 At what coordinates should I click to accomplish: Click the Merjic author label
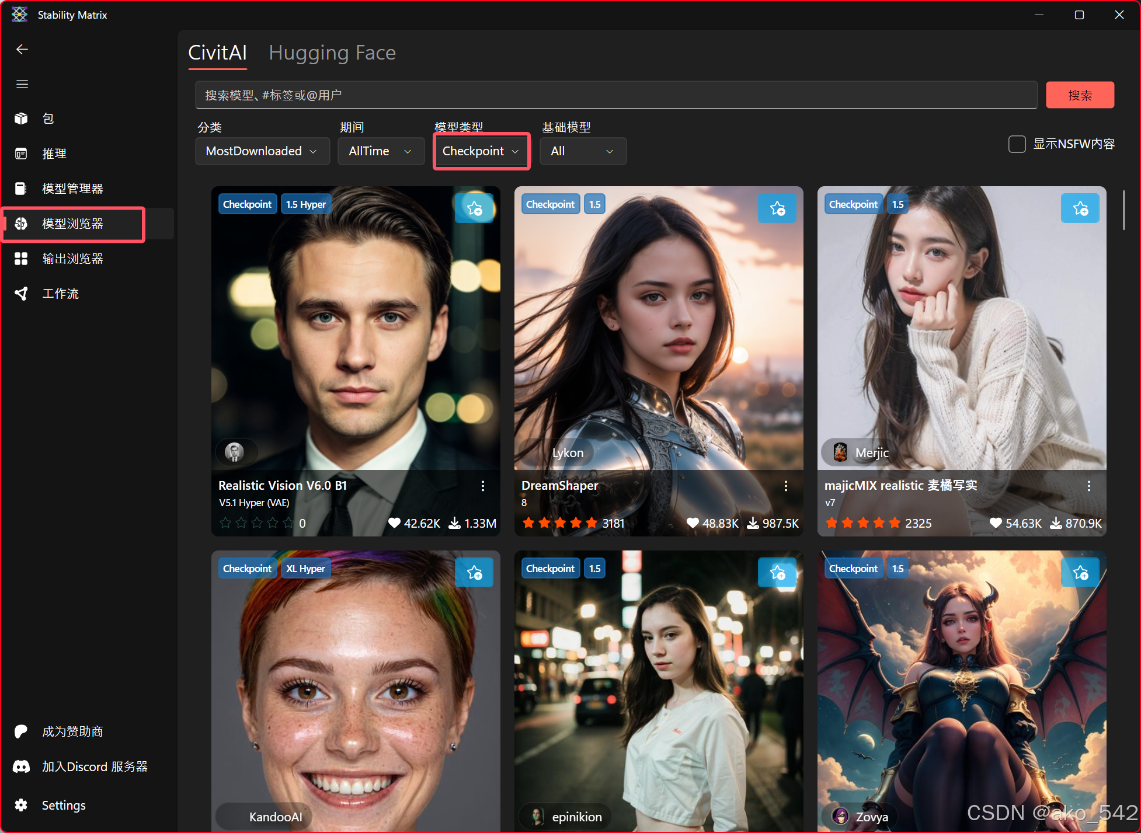coord(872,453)
